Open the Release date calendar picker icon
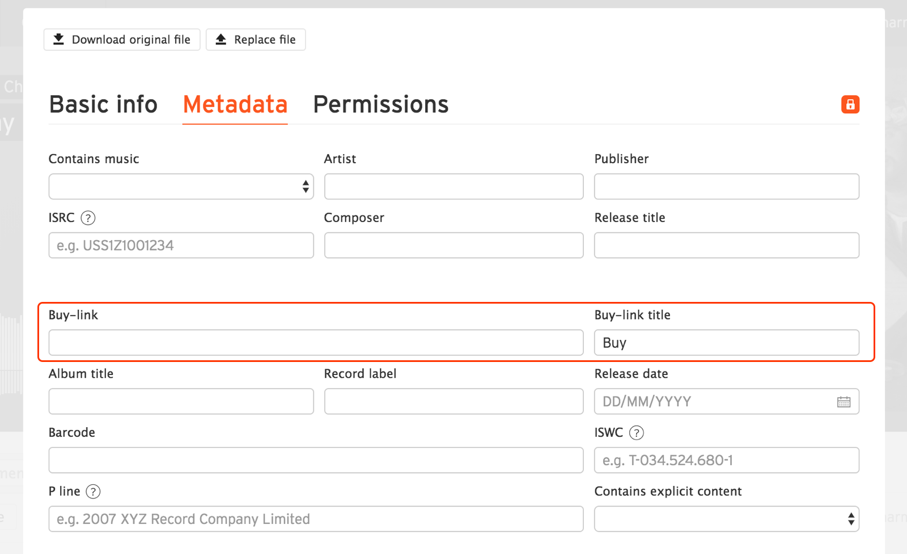This screenshot has width=907, height=554. (844, 402)
